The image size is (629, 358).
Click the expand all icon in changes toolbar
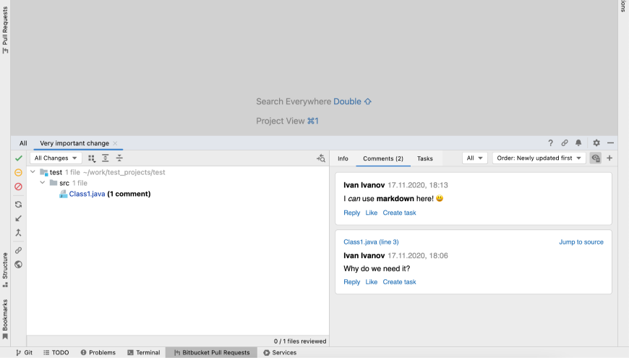pos(106,158)
